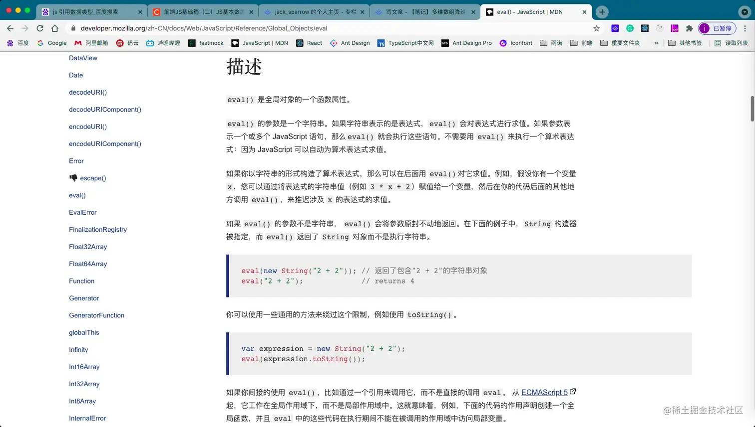Open the 码云 bookmark
The height and width of the screenshot is (427, 755).
pos(127,43)
